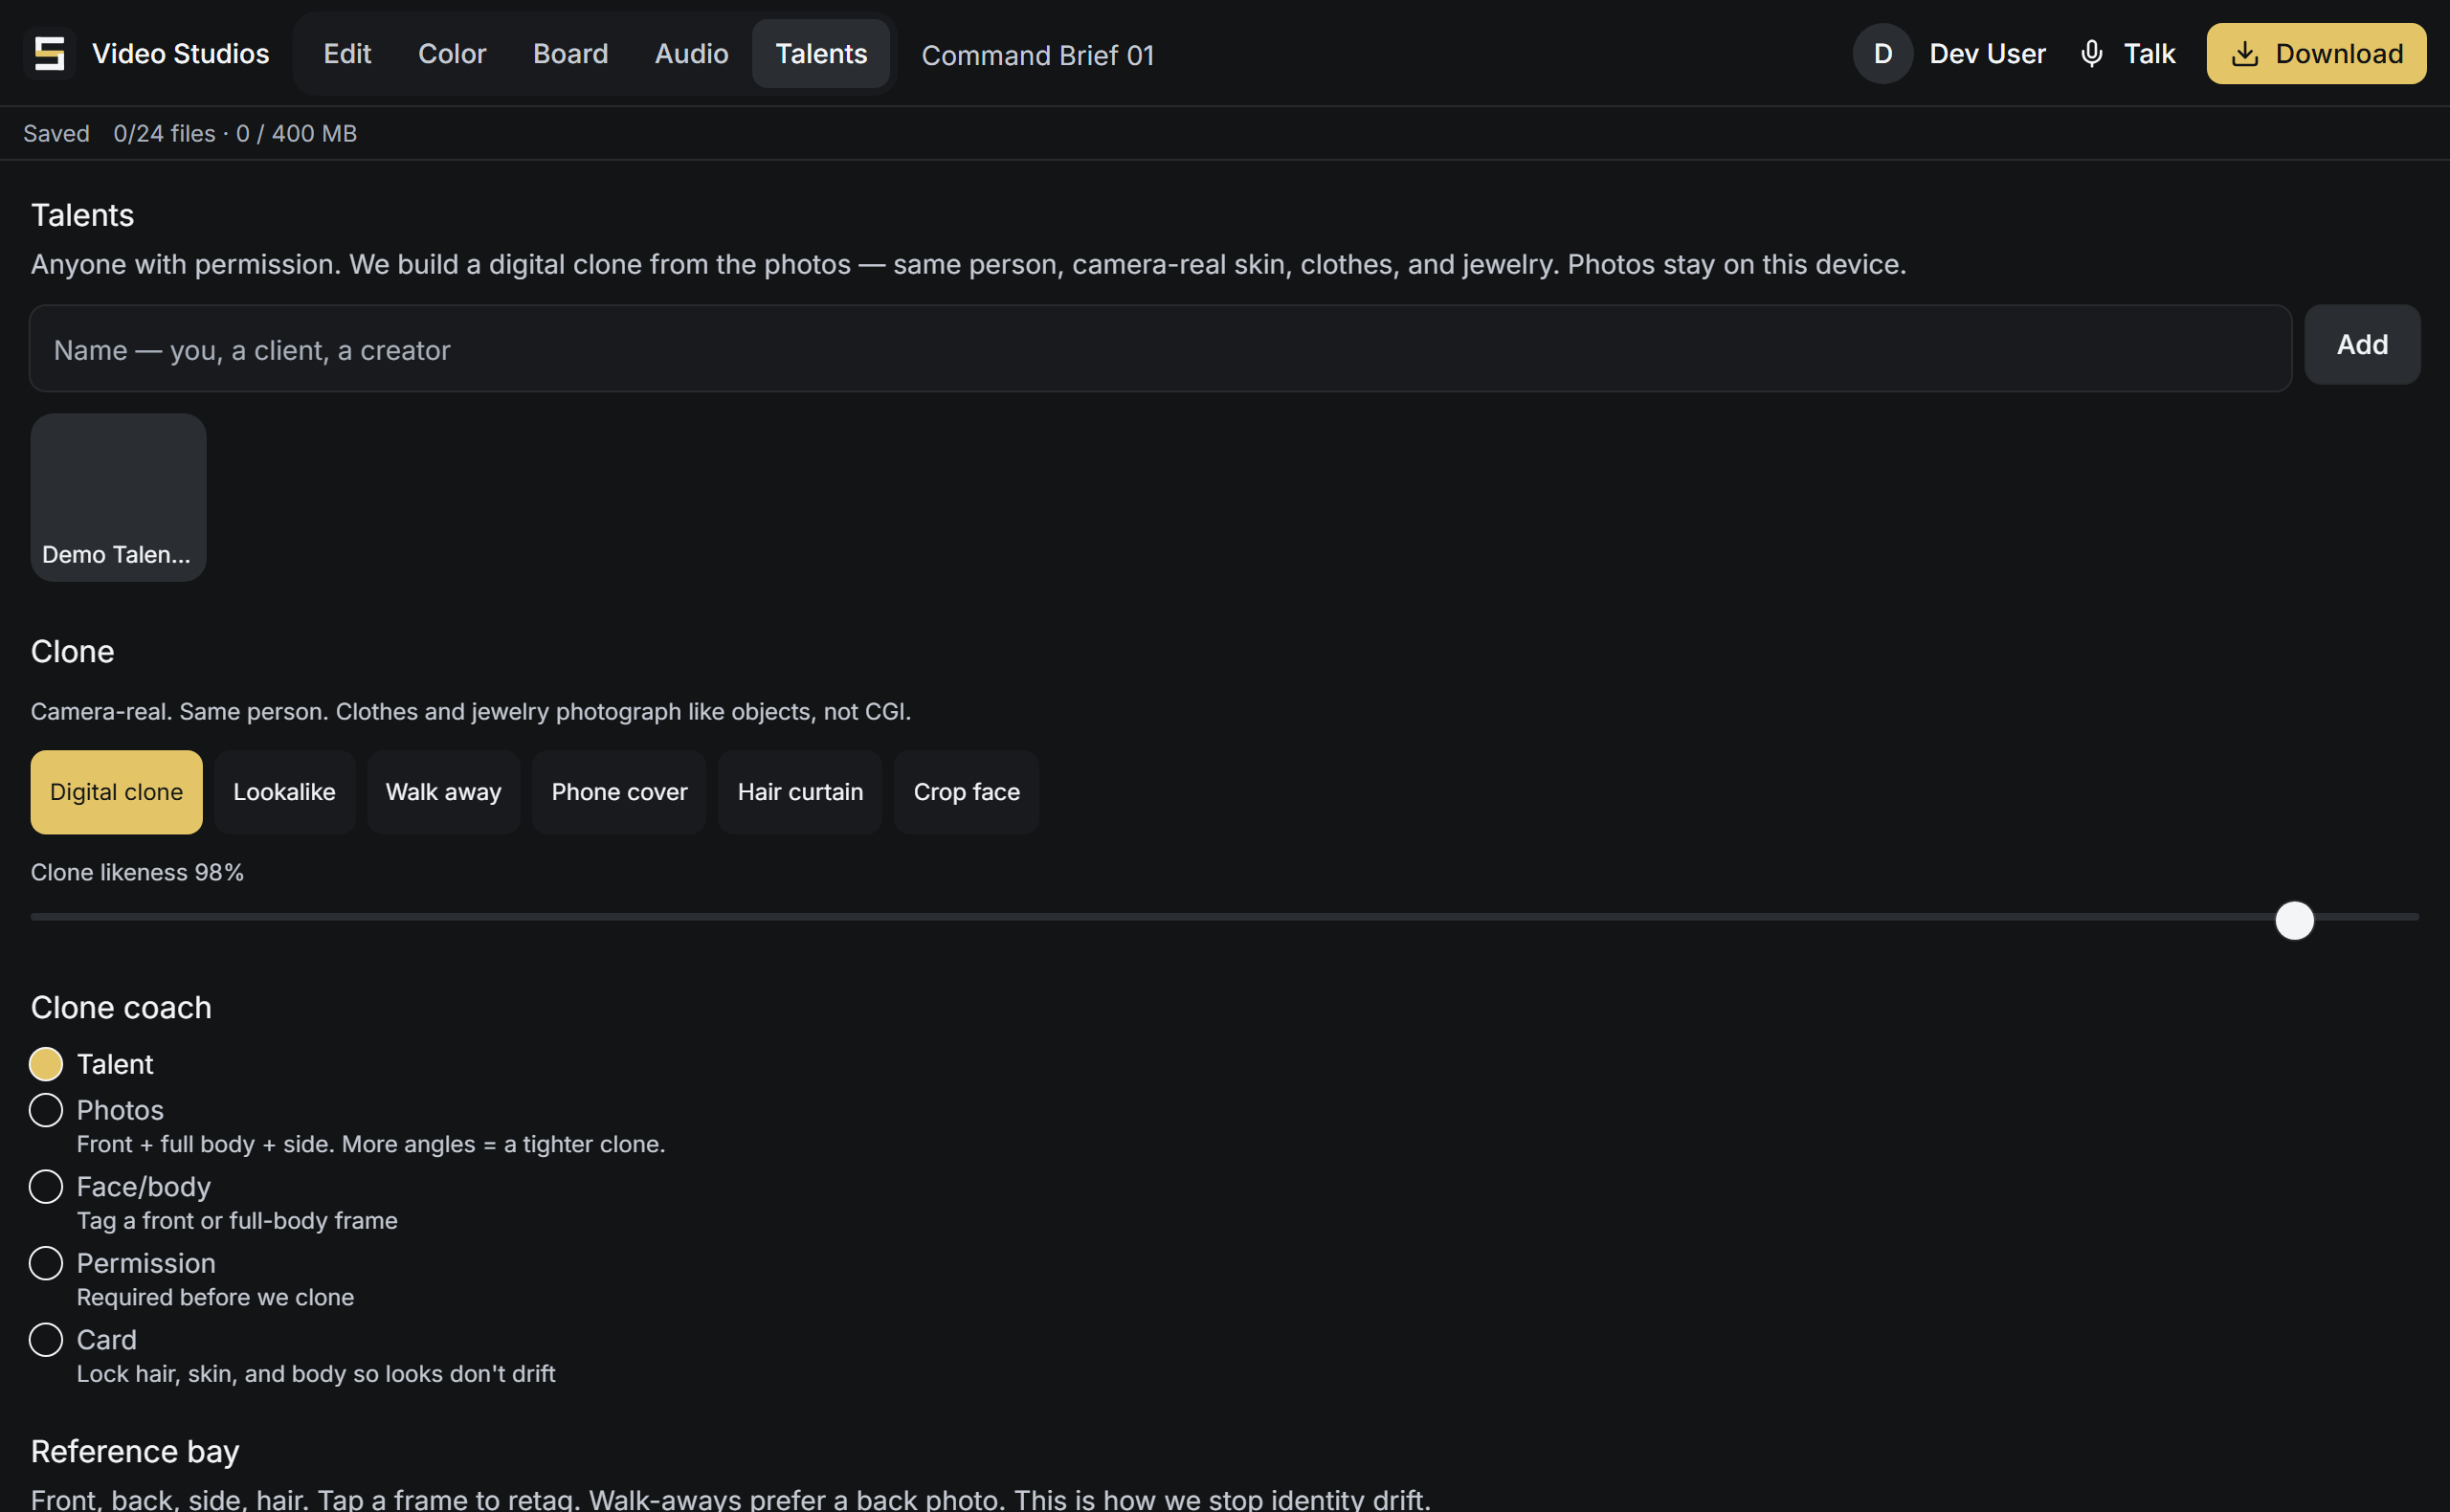
Task: Open the Dev User avatar
Action: coord(1883,53)
